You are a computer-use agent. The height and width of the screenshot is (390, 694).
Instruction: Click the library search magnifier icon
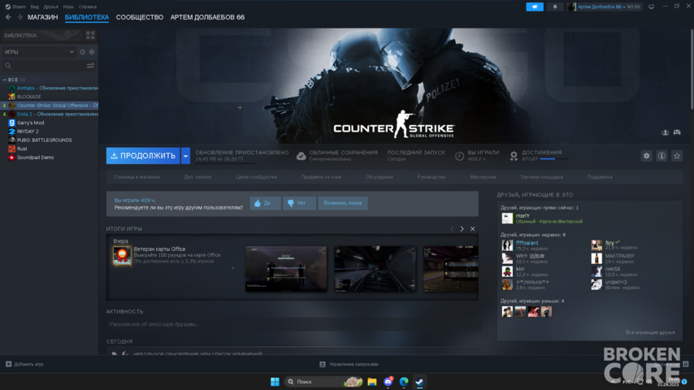8,66
